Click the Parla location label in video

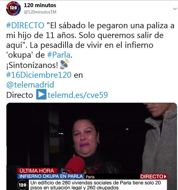click(90, 177)
